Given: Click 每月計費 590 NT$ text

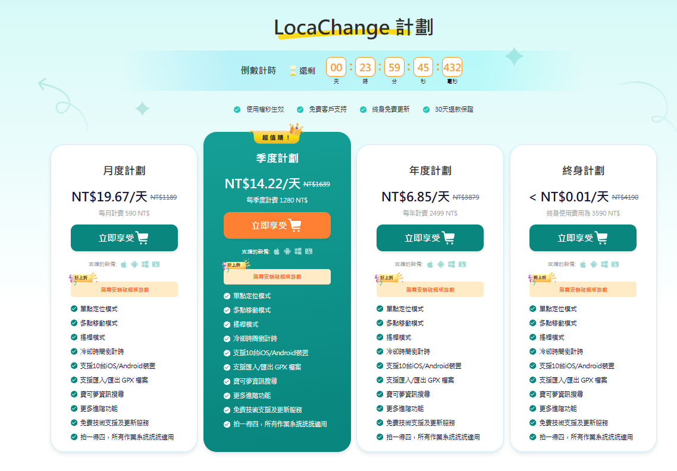Looking at the screenshot, I should 124,213.
